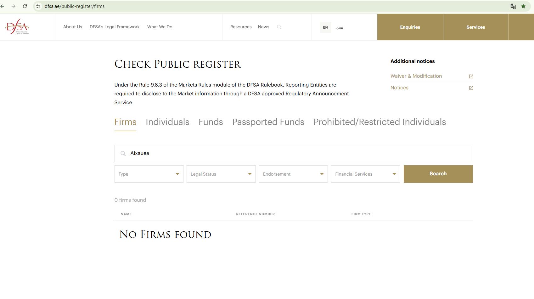Go to the News page
The height and width of the screenshot is (299, 534).
264,27
